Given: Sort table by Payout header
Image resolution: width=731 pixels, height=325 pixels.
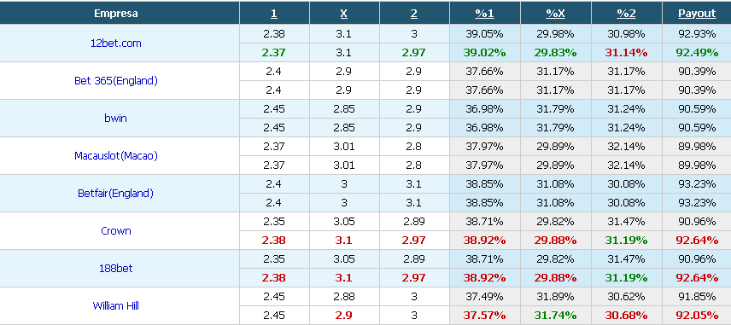Looking at the screenshot, I should click(697, 14).
